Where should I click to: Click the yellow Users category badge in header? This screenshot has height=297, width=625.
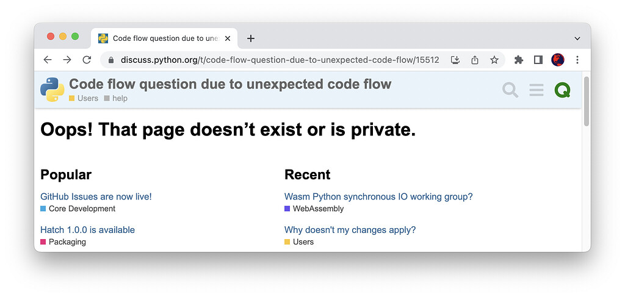pyautogui.click(x=83, y=98)
